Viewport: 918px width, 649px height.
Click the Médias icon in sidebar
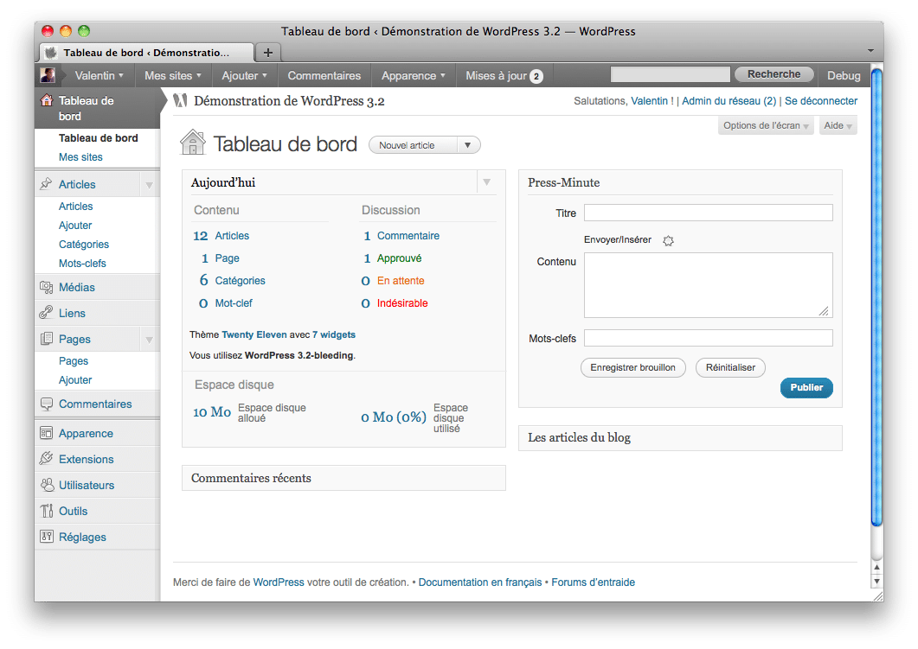[x=46, y=287]
